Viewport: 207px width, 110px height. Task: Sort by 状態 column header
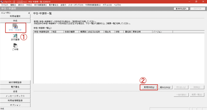(119, 32)
